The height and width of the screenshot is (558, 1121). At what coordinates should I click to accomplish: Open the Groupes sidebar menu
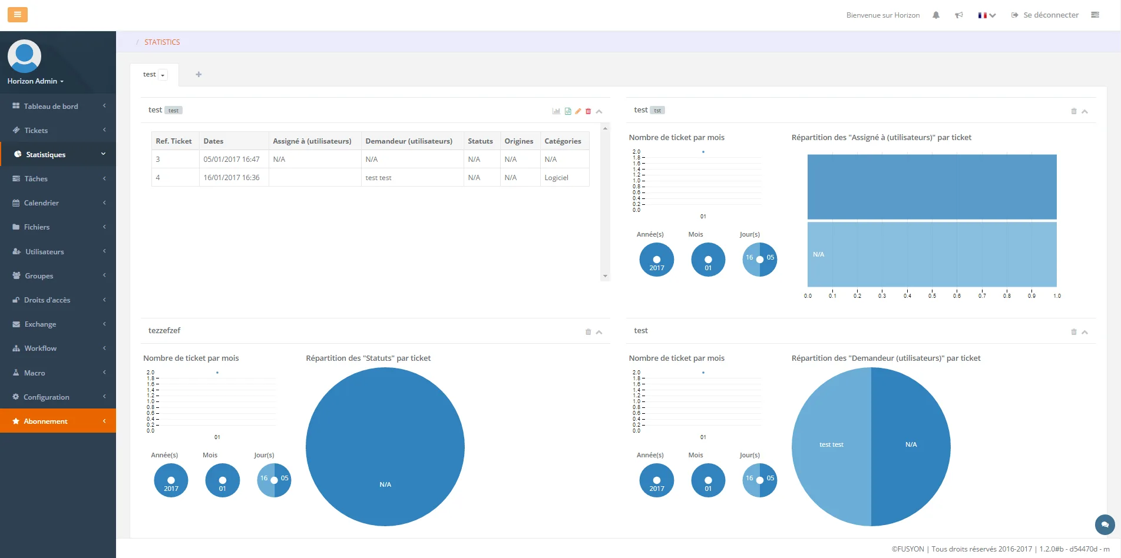pyautogui.click(x=58, y=275)
